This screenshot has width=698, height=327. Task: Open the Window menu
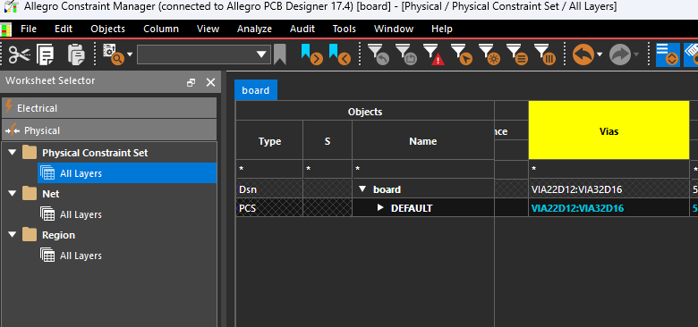pos(394,29)
